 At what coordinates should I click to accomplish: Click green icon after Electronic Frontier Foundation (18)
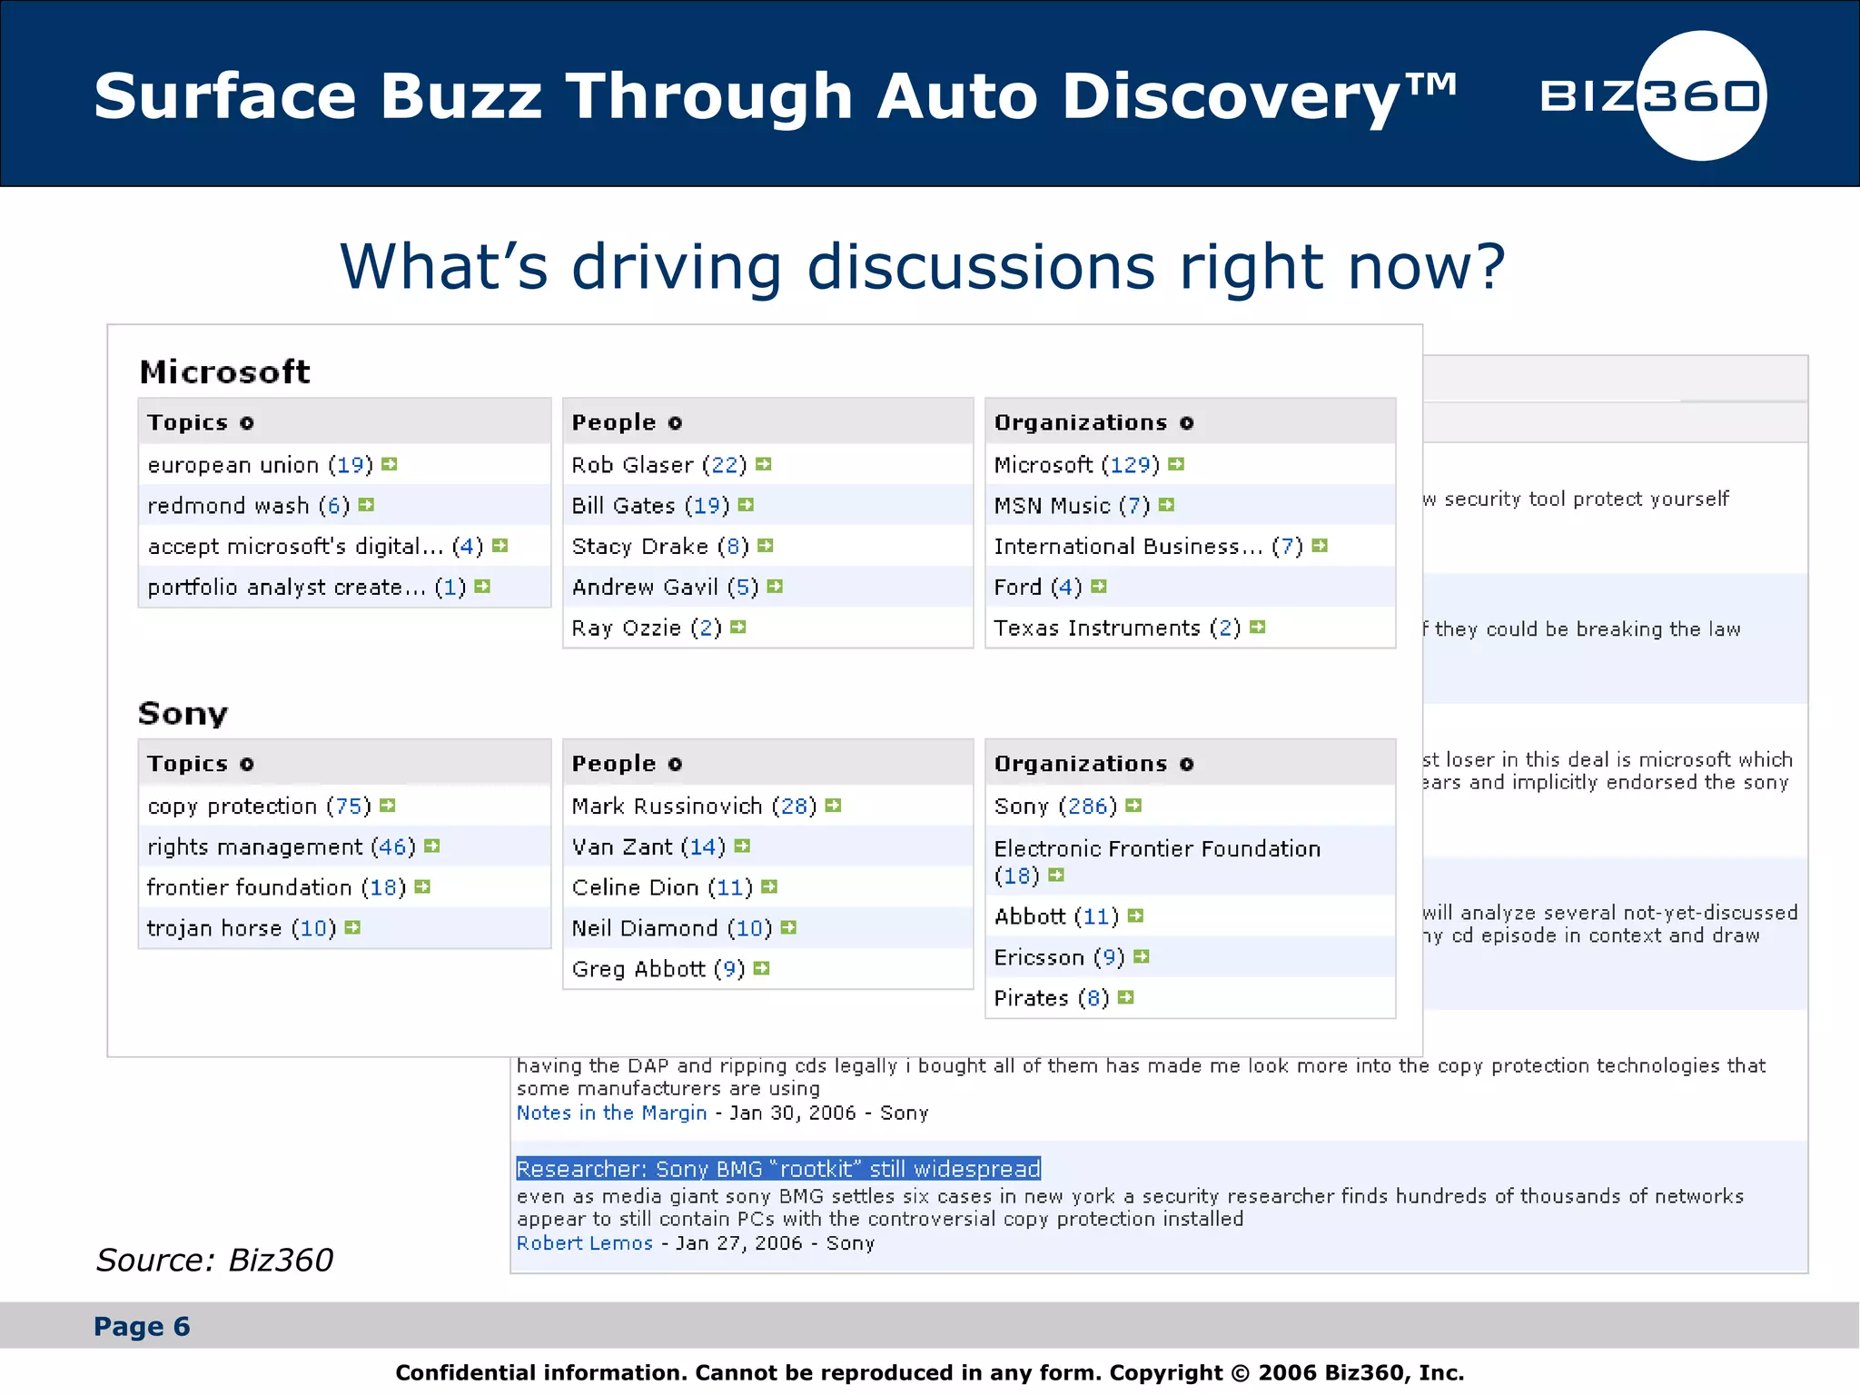pos(1056,876)
